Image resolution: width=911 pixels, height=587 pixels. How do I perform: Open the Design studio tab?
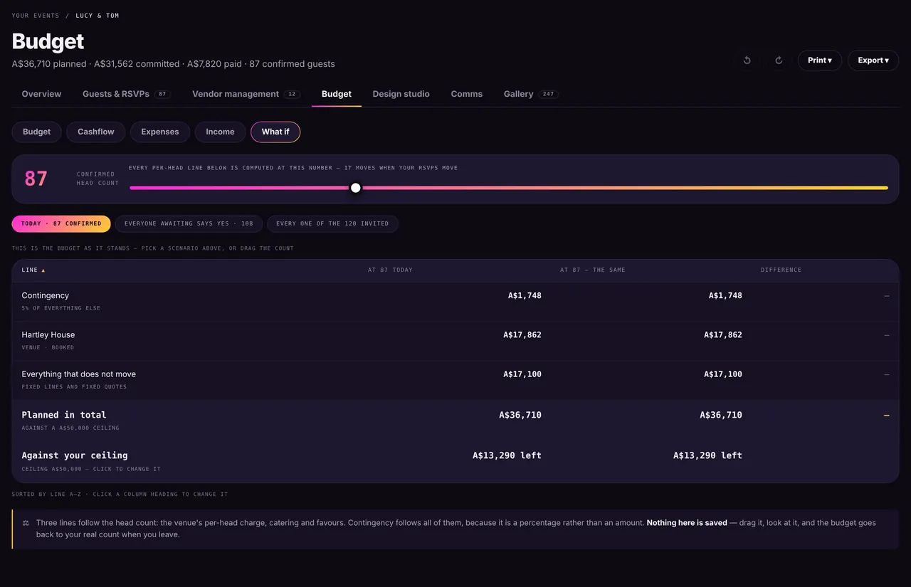(401, 94)
